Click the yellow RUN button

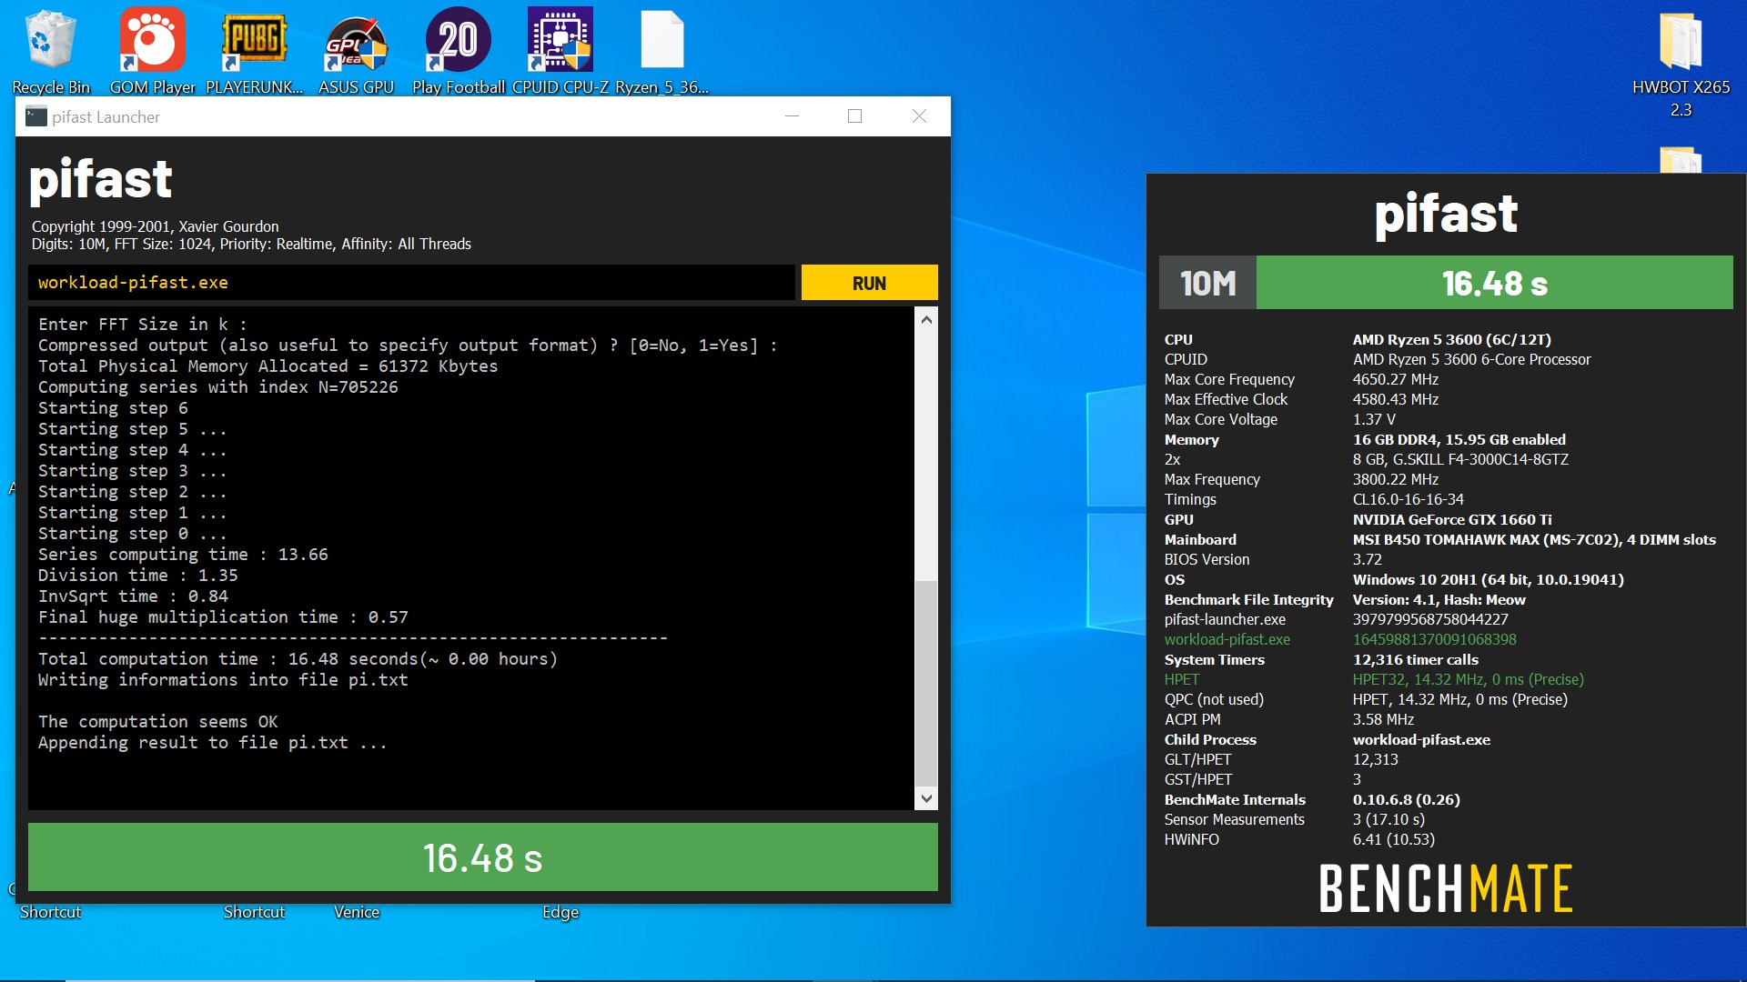coord(869,283)
